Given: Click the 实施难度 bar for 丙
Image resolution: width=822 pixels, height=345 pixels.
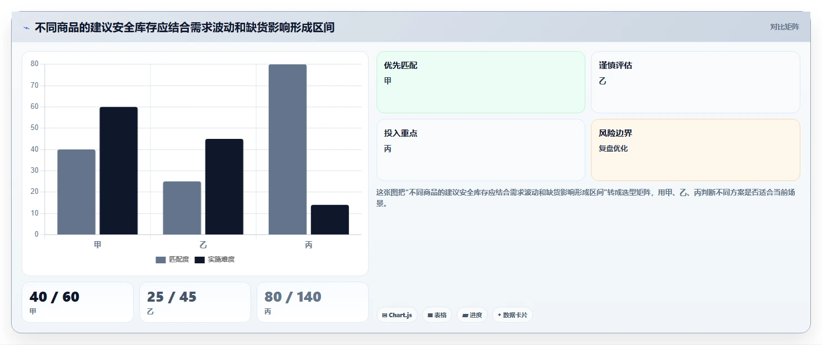Looking at the screenshot, I should point(330,219).
